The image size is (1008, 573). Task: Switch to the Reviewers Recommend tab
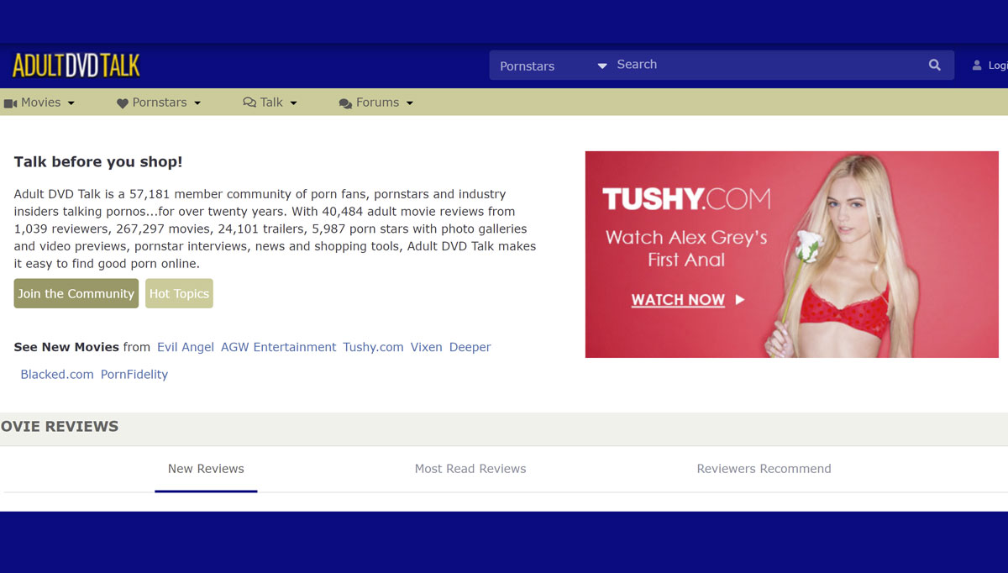coord(764,469)
